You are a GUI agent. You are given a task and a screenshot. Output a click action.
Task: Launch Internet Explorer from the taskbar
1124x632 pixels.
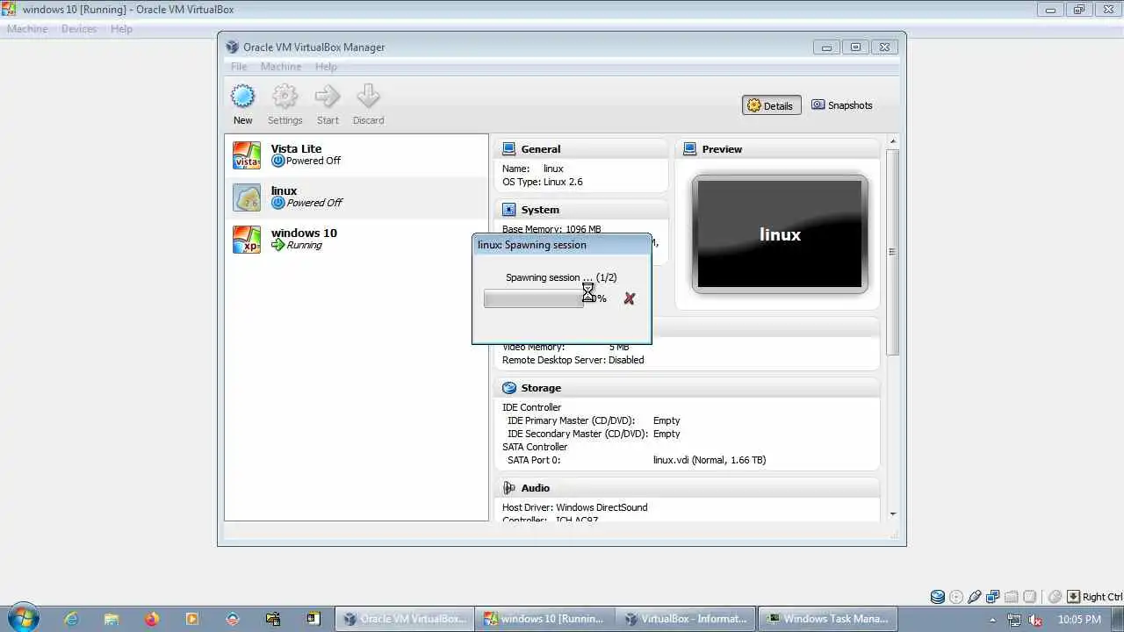(x=71, y=619)
